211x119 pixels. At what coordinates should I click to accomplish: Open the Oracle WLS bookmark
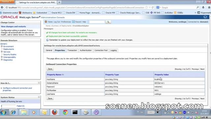(x=55, y=13)
